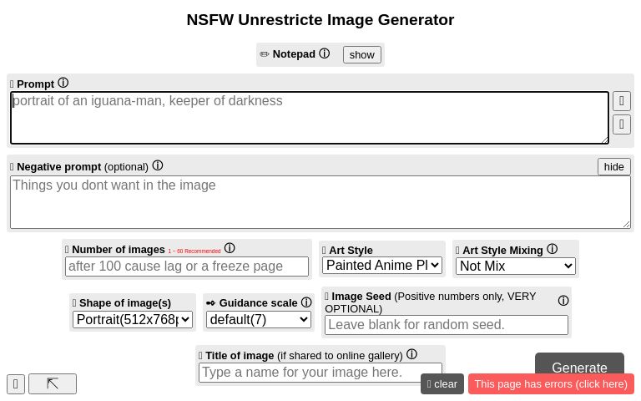Open the Shape of image(s) dropdown
Image resolution: width=641 pixels, height=401 pixels.
[x=133, y=319]
